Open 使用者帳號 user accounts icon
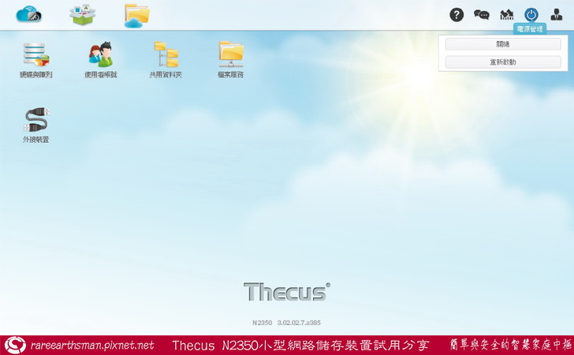This screenshot has width=574, height=355. [x=101, y=59]
